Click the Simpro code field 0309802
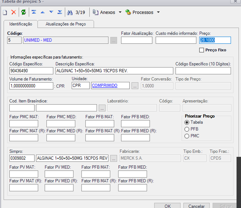This screenshot has width=241, height=208. 22,158
